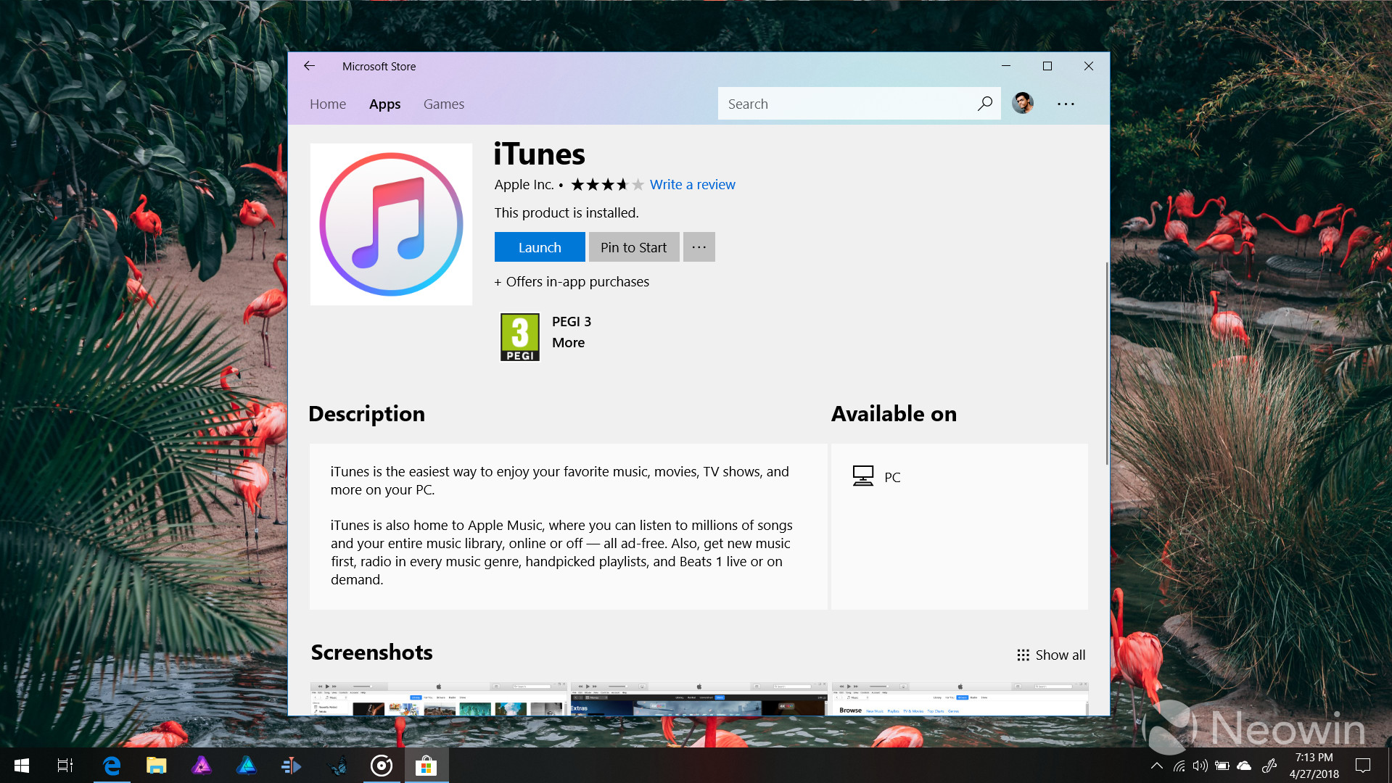
Task: Click the Write a review link
Action: coord(692,184)
